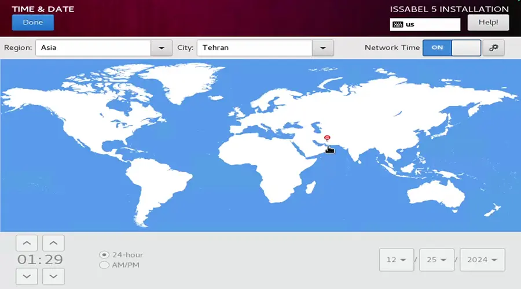Decrease the hour value

pos(27,276)
